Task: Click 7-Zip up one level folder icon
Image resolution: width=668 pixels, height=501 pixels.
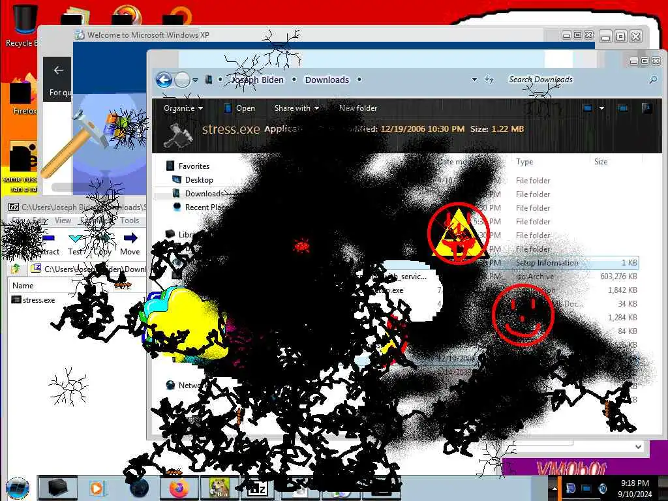Action: (16, 268)
